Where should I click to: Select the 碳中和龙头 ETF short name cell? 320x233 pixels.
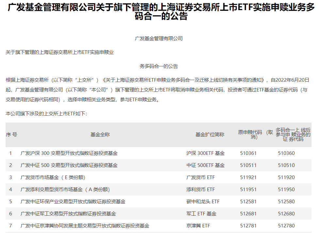[203, 202]
